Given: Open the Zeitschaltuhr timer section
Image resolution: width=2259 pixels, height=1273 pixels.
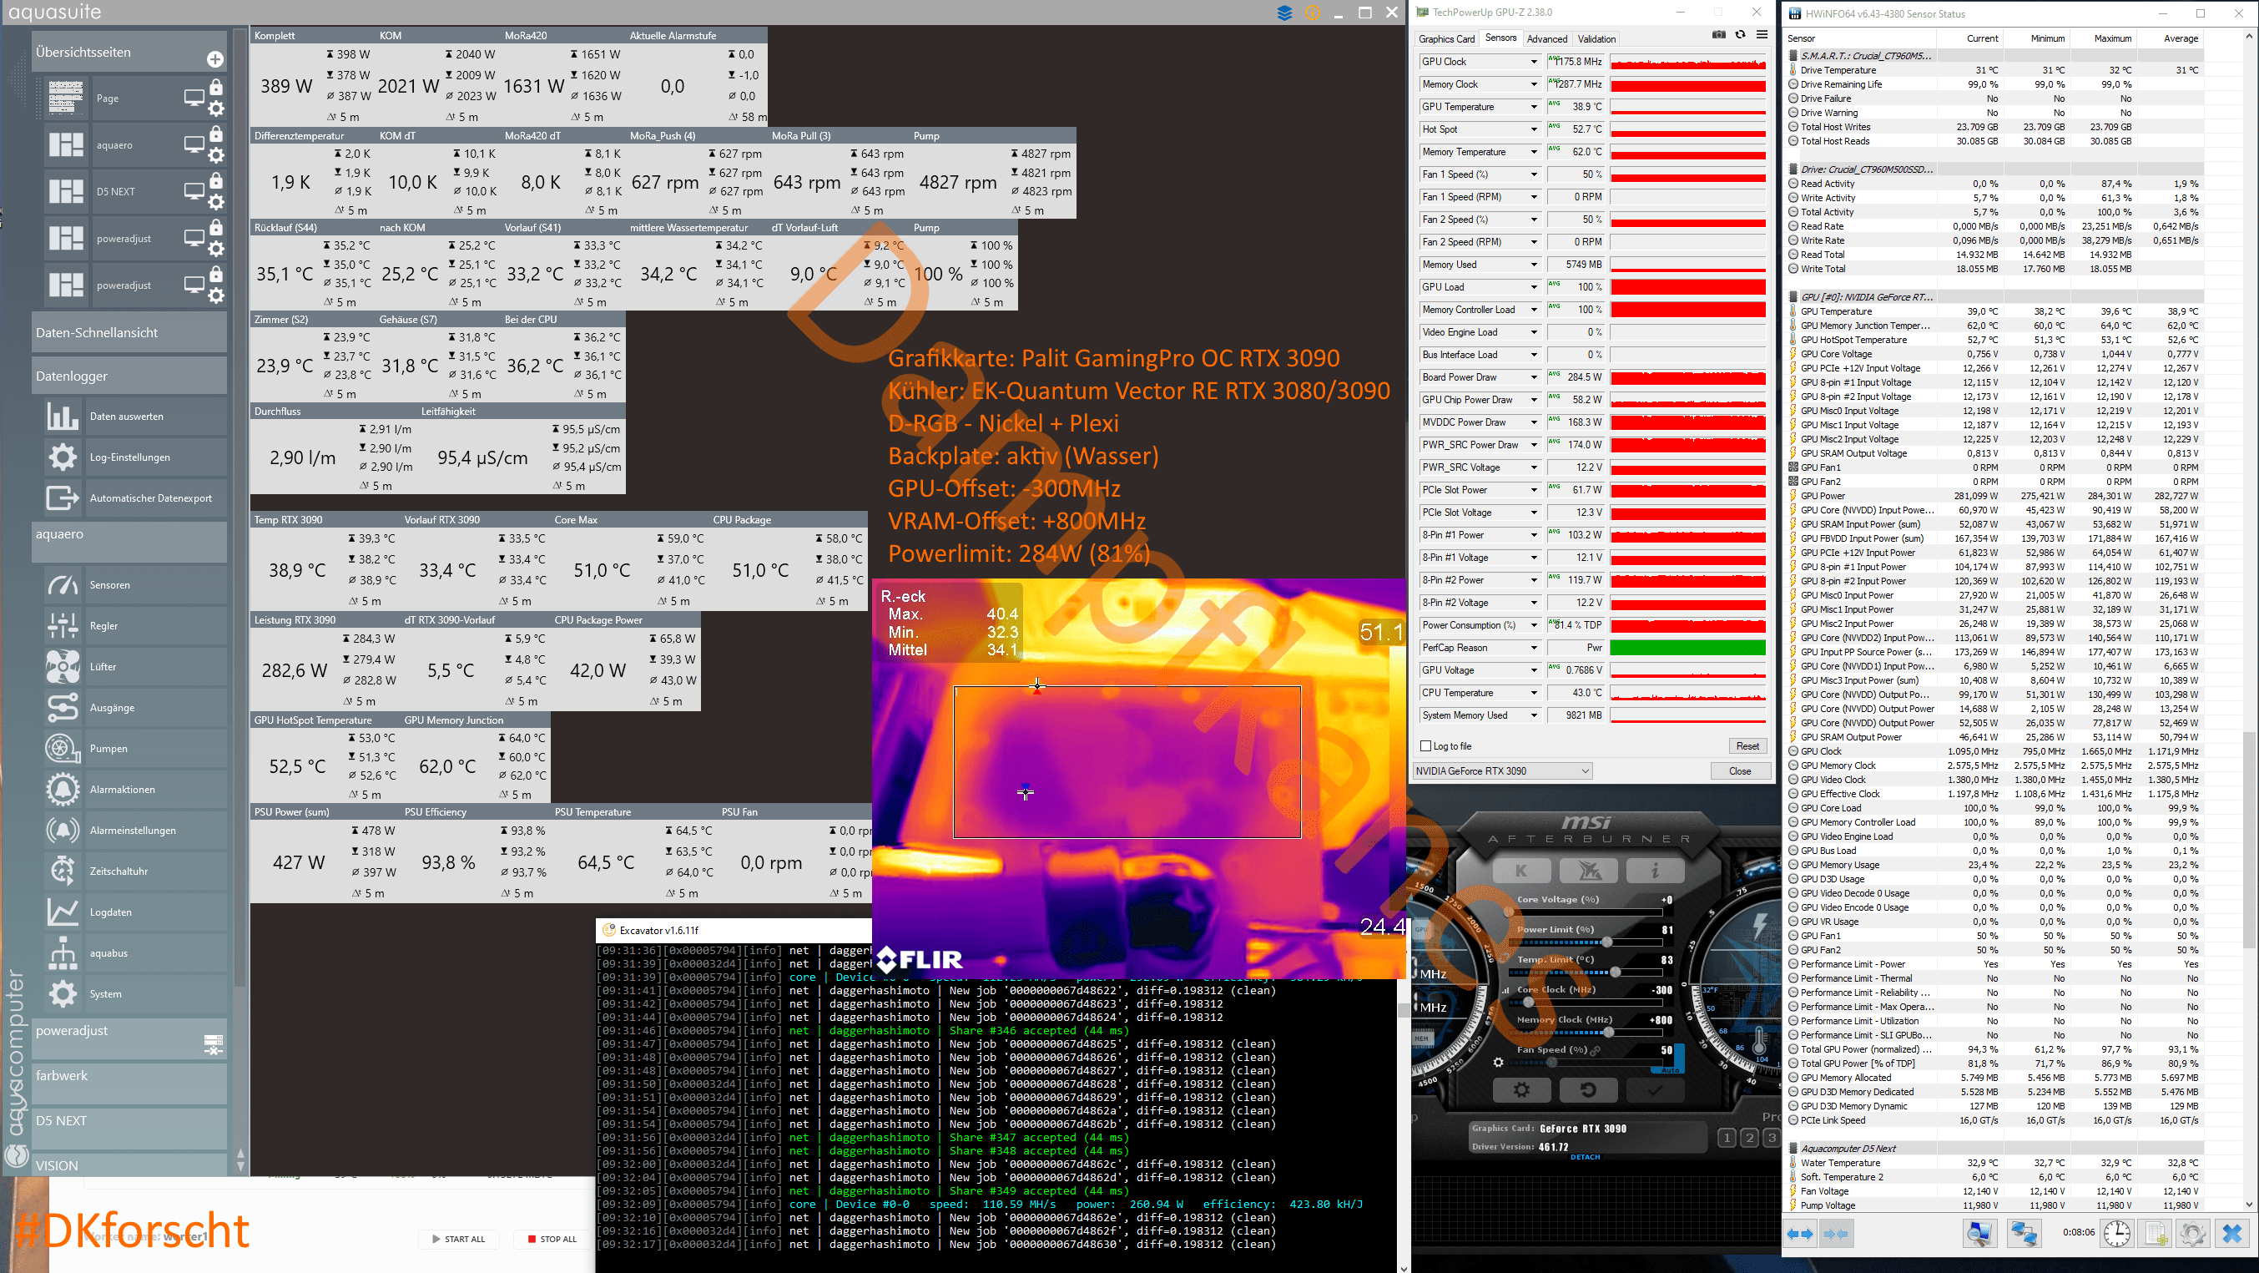Looking at the screenshot, I should tap(134, 871).
